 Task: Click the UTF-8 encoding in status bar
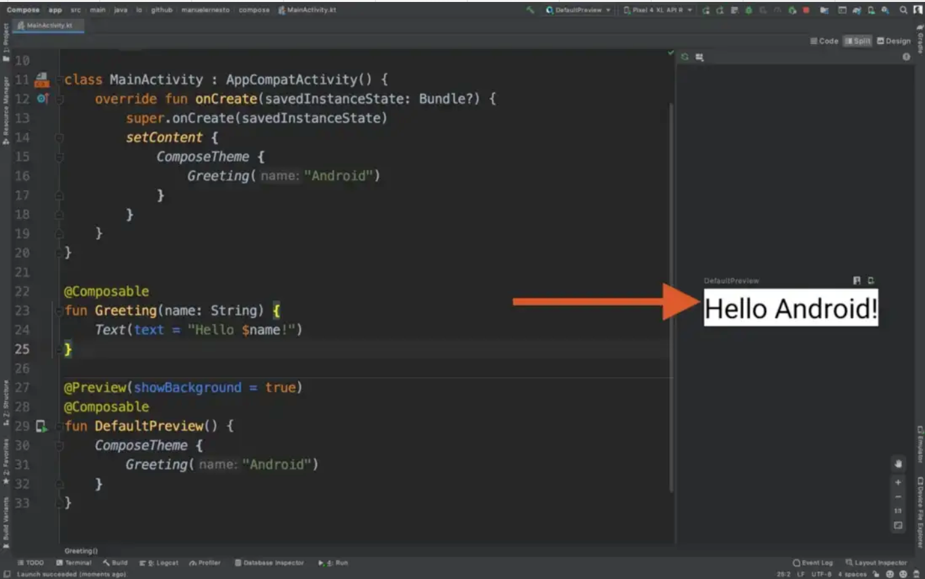point(821,574)
